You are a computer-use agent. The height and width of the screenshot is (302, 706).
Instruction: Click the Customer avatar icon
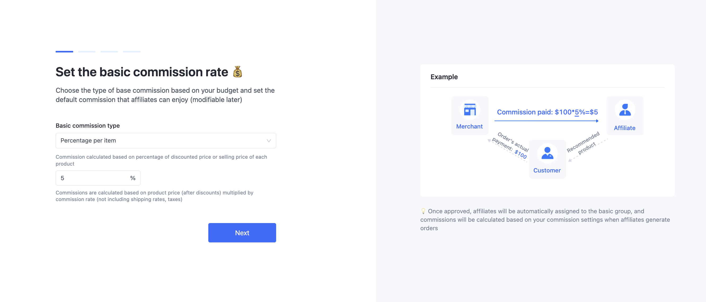point(547,153)
